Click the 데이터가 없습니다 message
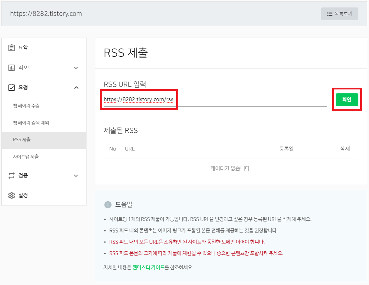 231,168
